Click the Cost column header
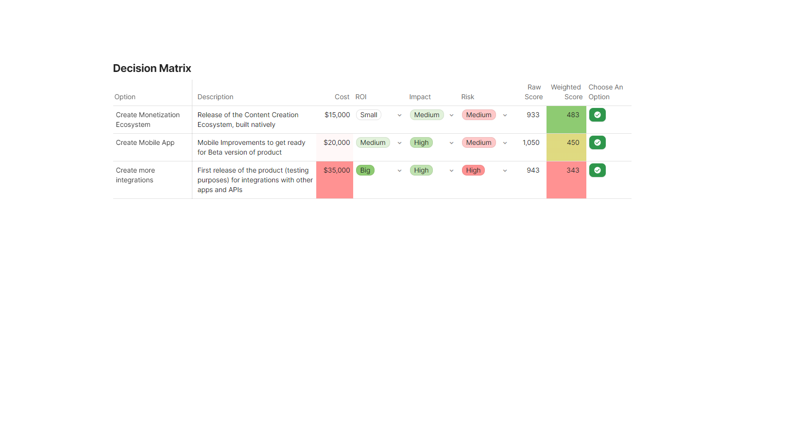786x424 pixels. pyautogui.click(x=342, y=97)
